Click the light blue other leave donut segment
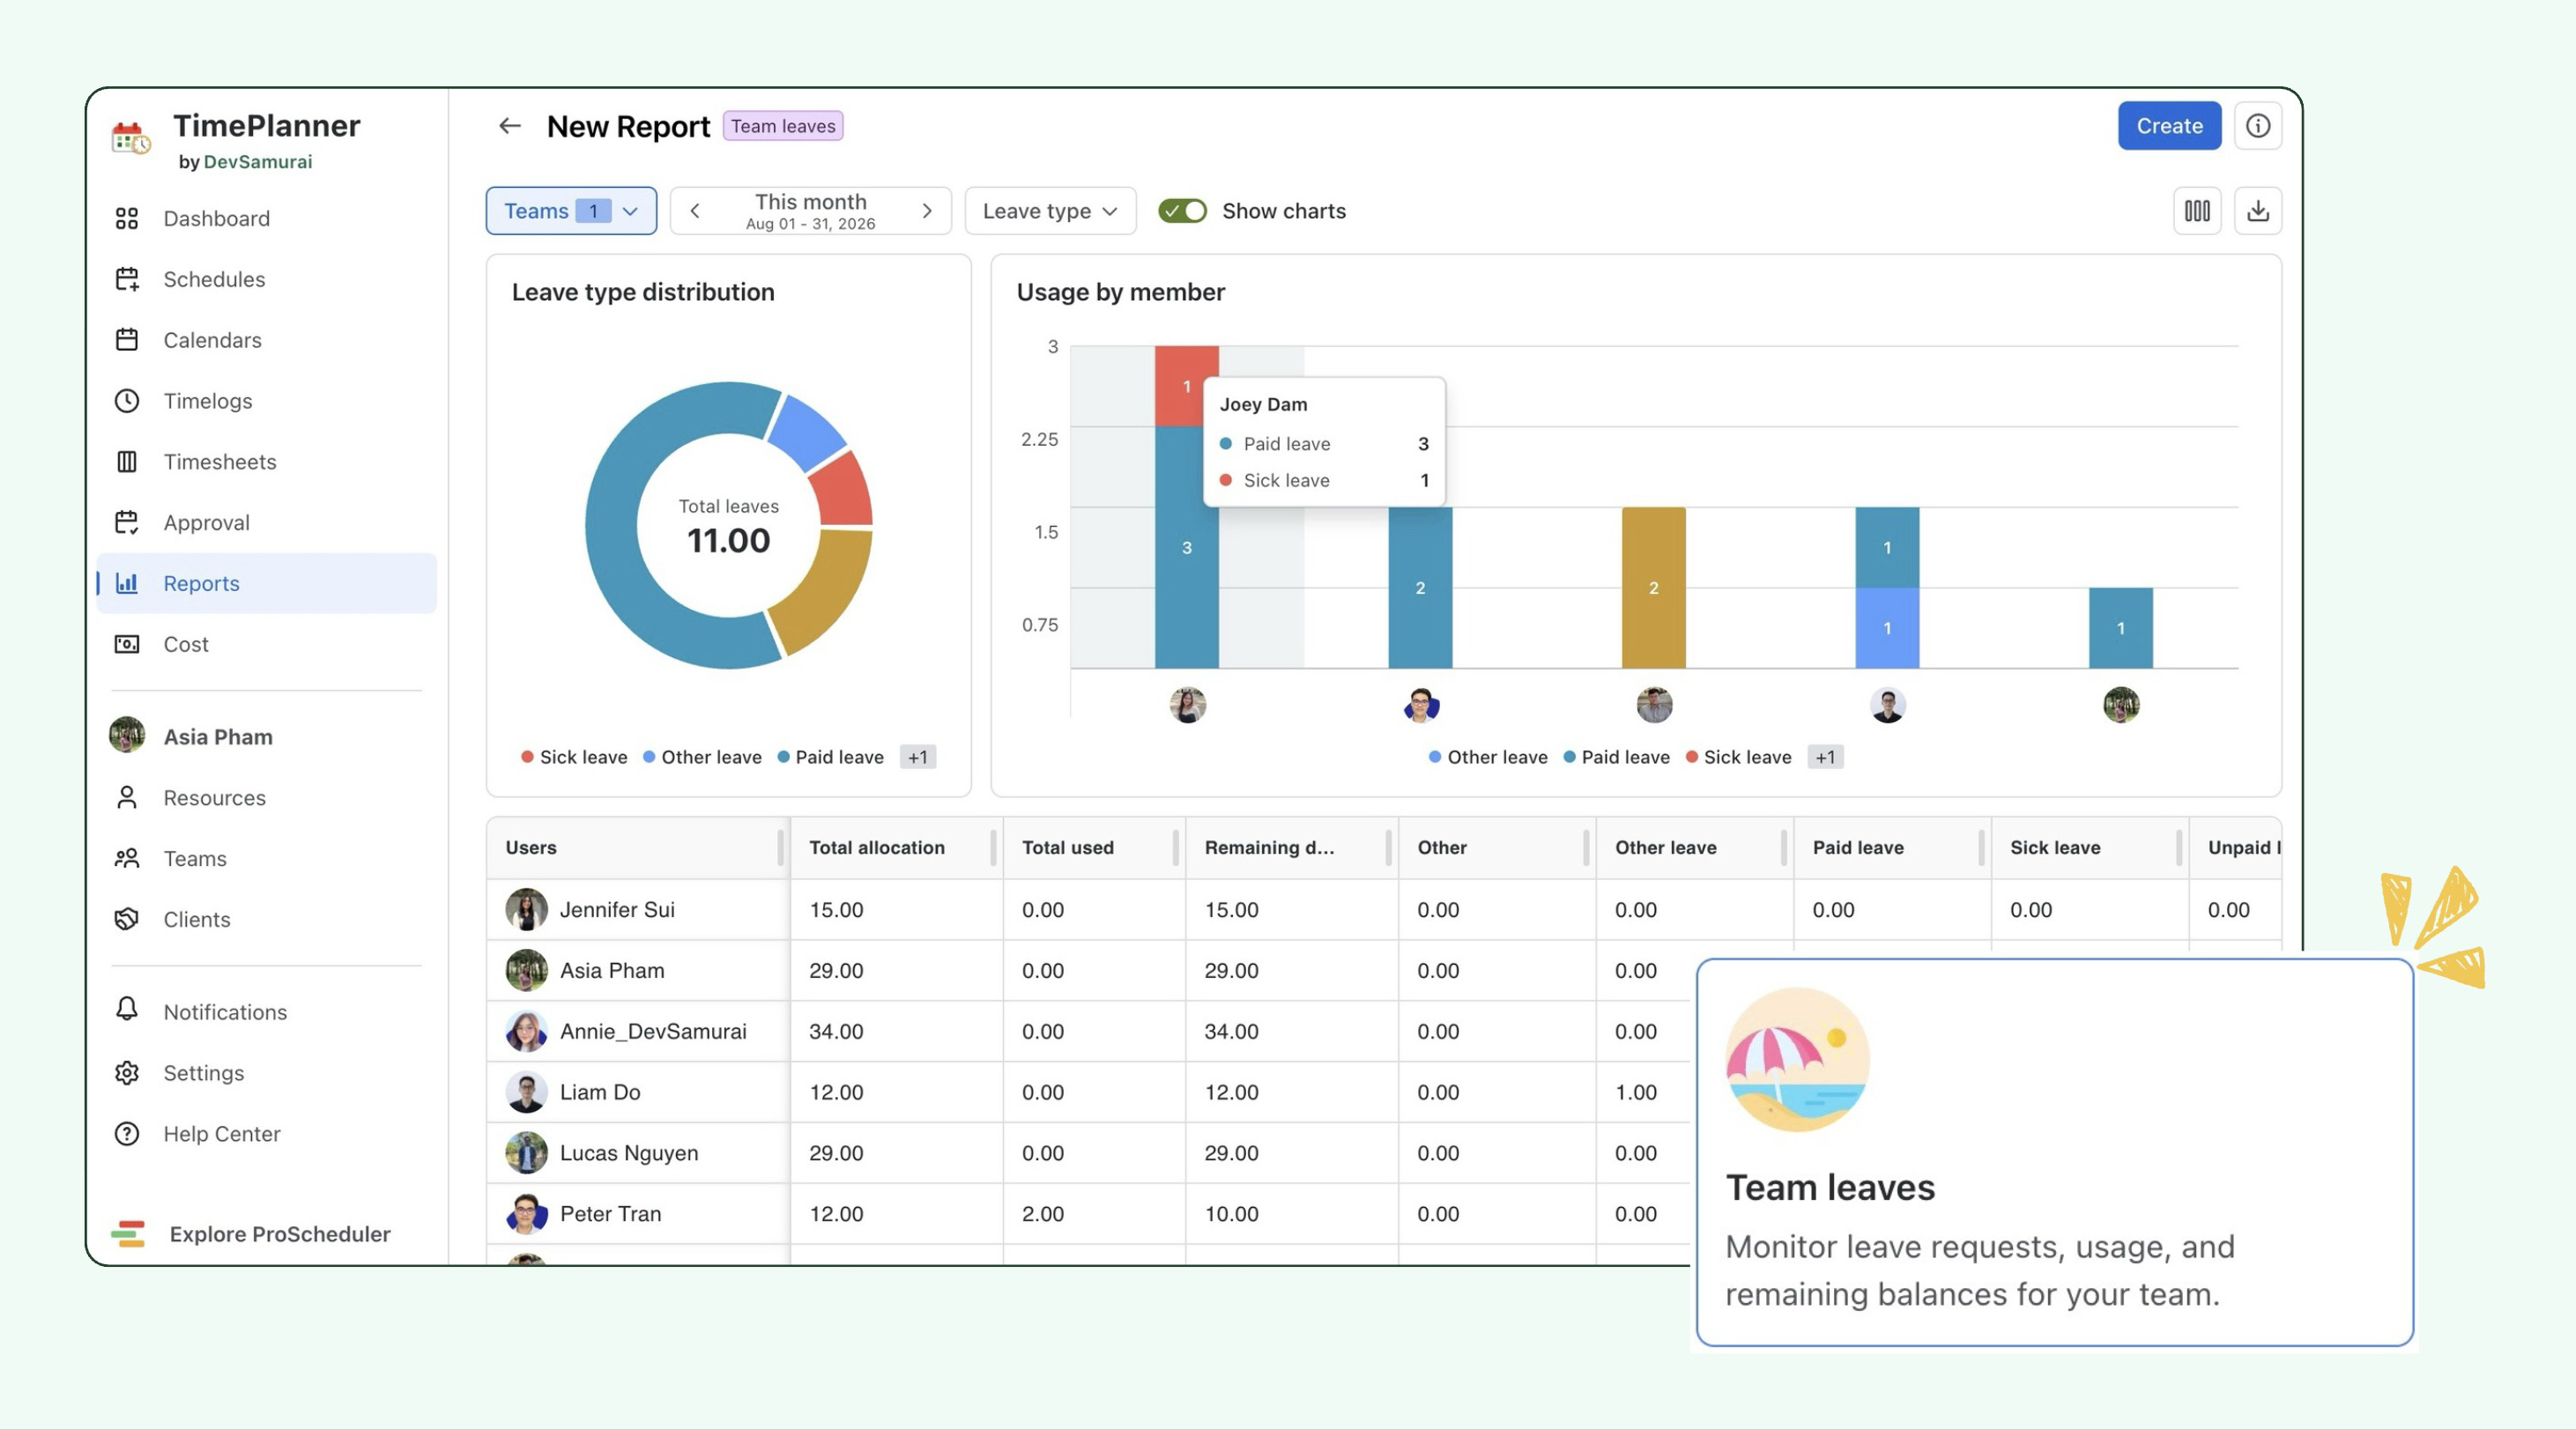This screenshot has height=1429, width=2576. (807, 432)
